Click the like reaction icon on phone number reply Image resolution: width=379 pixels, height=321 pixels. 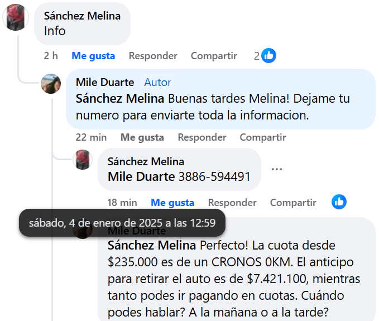(339, 202)
